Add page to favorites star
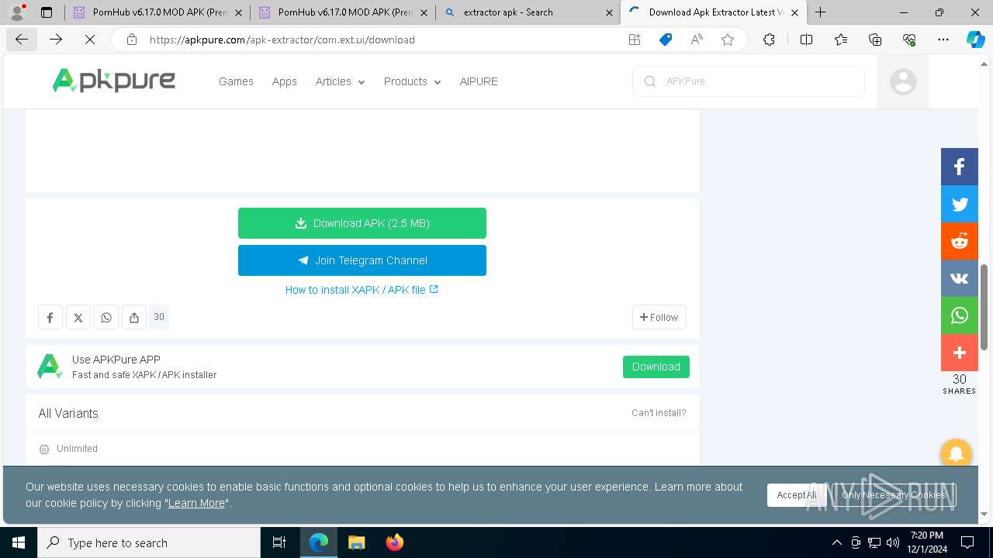This screenshot has height=558, width=993. pyautogui.click(x=728, y=40)
